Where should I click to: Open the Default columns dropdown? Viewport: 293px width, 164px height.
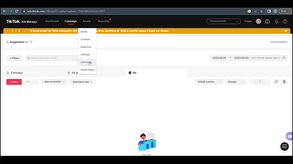(x=209, y=82)
